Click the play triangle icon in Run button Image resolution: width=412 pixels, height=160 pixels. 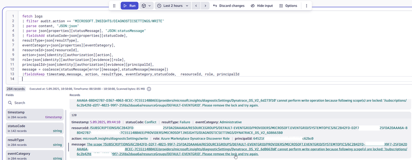click(x=125, y=6)
